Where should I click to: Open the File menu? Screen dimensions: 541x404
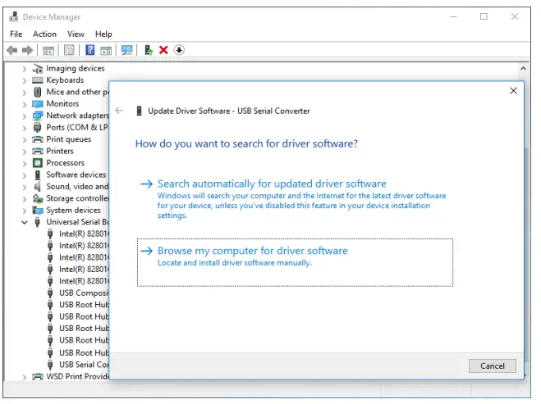coord(16,34)
